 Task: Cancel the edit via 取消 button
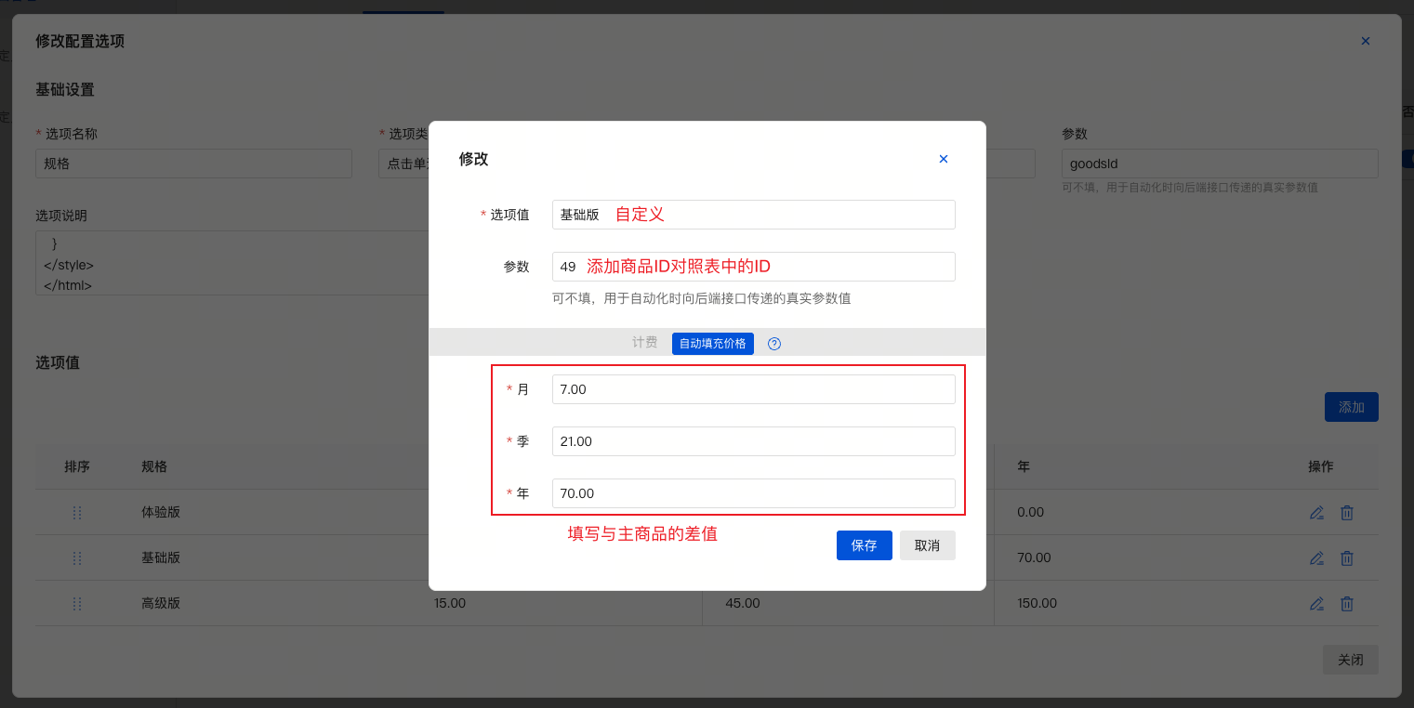click(x=927, y=545)
